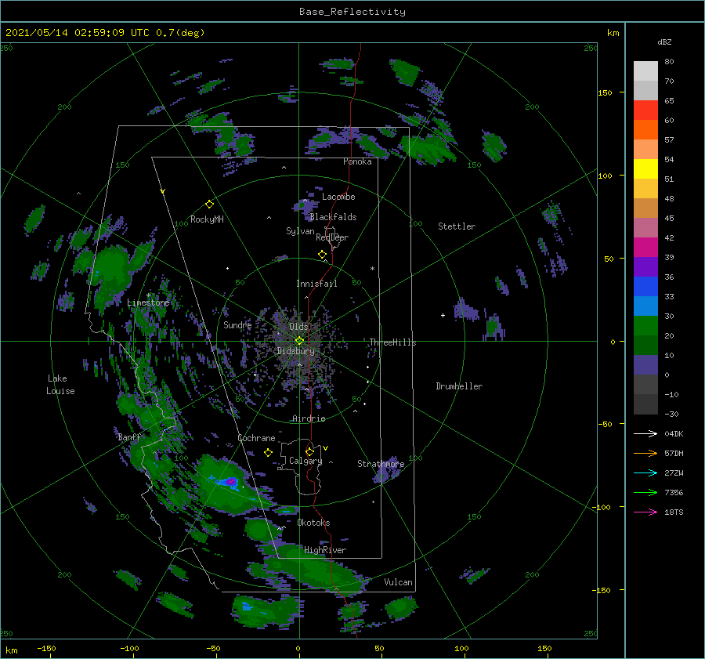Viewport: 705px width, 659px height.
Task: Select the yellow diamond marker above Calgary label
Action: pyautogui.click(x=309, y=451)
